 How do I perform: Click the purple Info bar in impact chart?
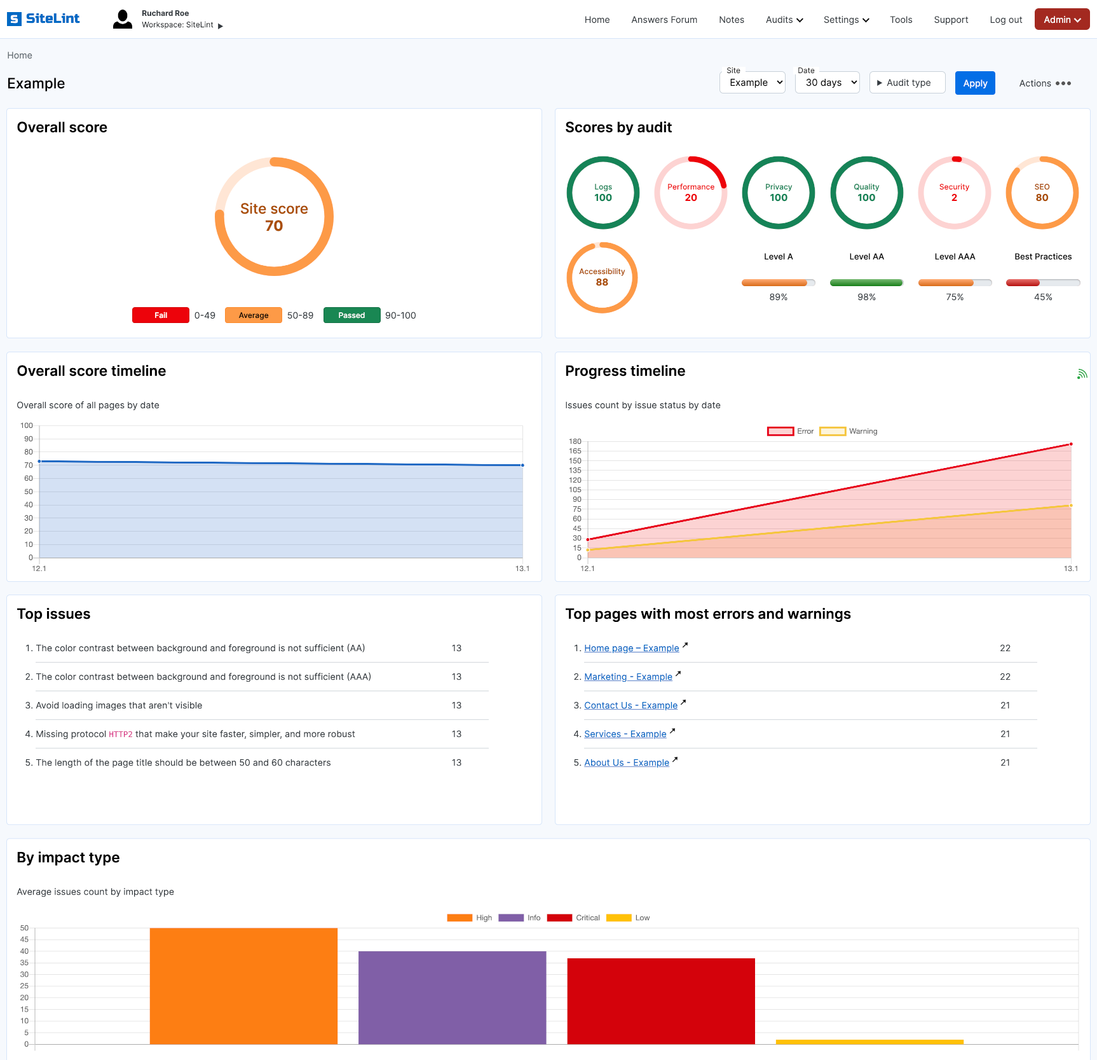[x=452, y=998]
